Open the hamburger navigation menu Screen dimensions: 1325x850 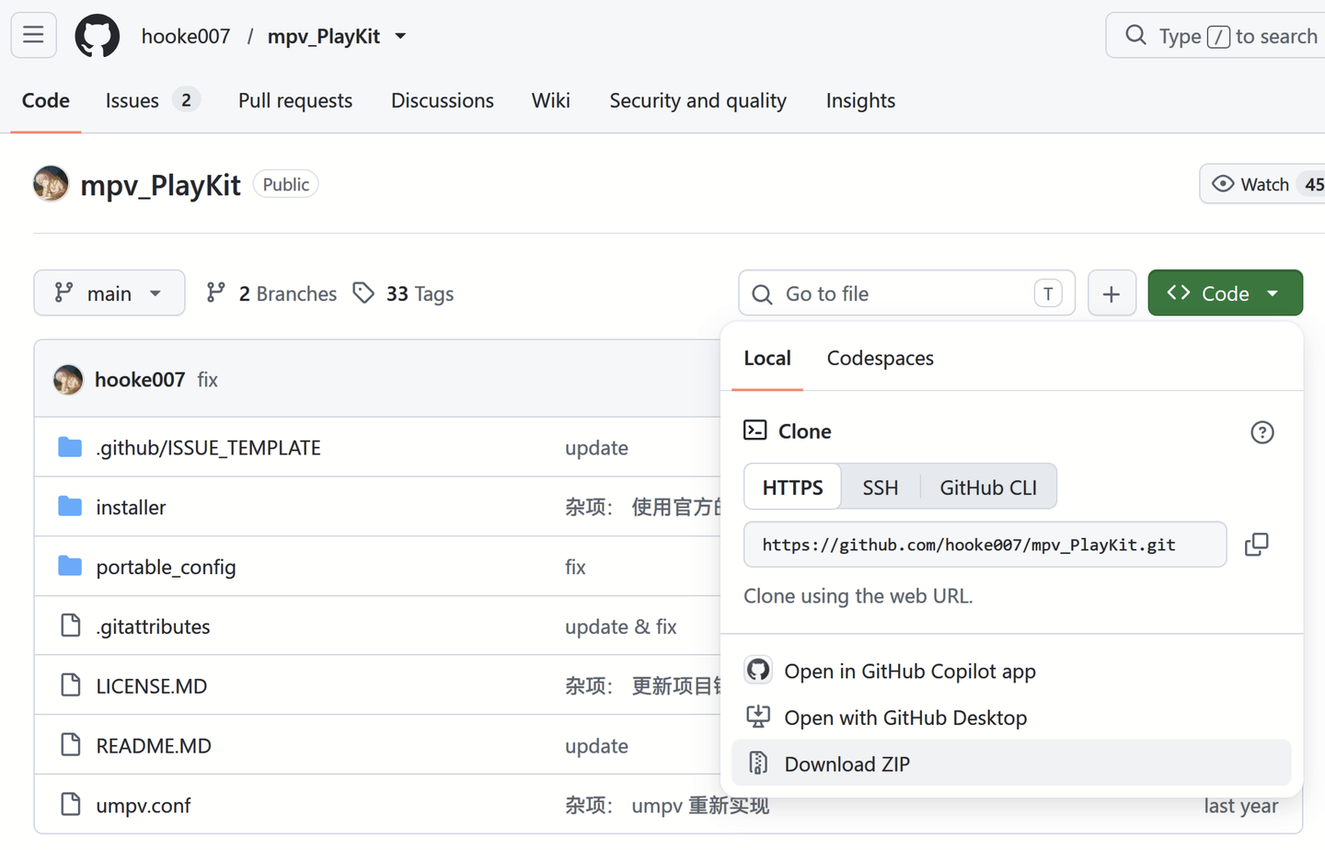tap(34, 36)
